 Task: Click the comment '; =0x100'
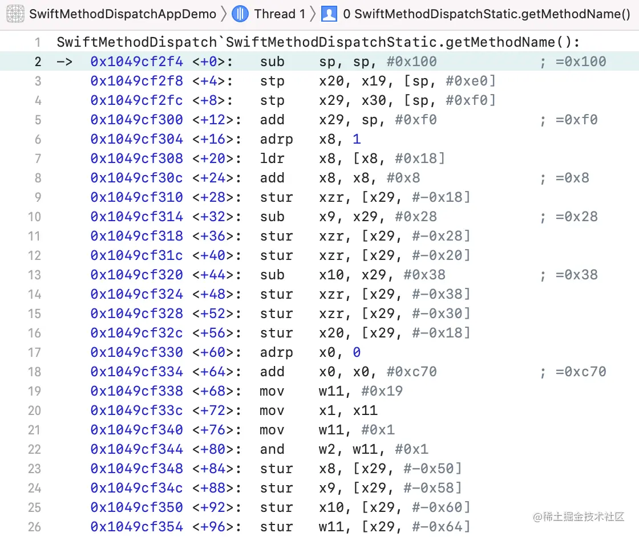[573, 62]
